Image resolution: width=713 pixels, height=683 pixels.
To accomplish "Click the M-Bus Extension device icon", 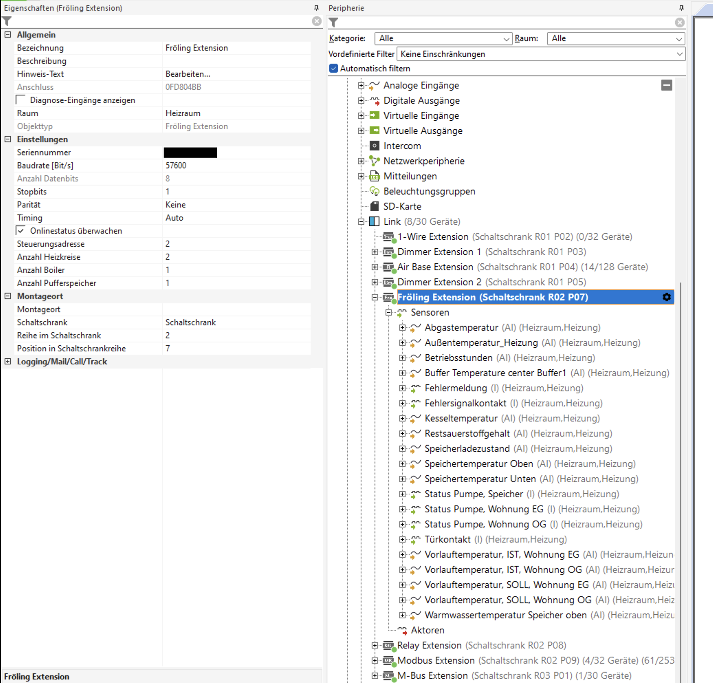I will (389, 676).
